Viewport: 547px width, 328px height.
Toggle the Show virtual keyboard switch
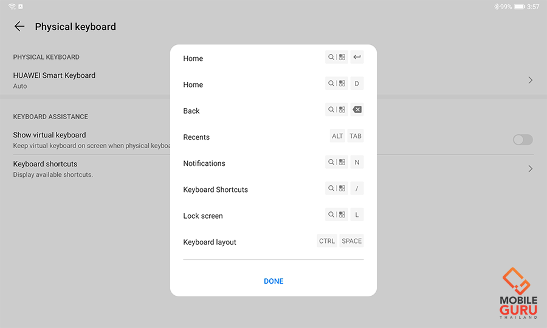point(523,140)
